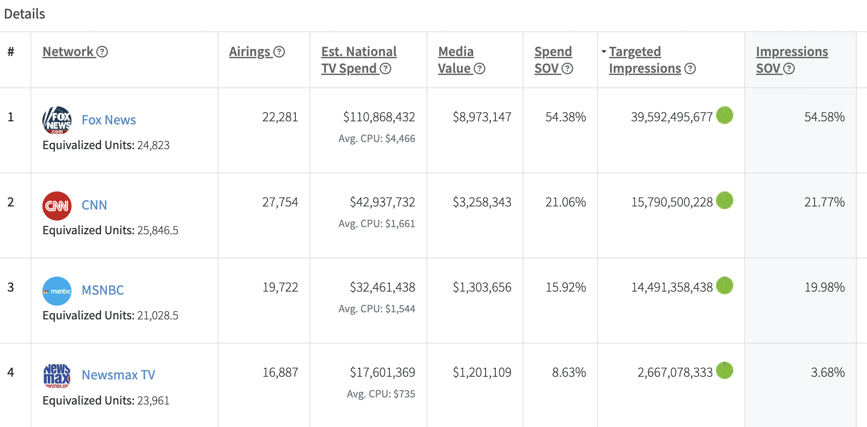
Task: Click green circle next to MSNBC impressions
Action: pyautogui.click(x=724, y=285)
